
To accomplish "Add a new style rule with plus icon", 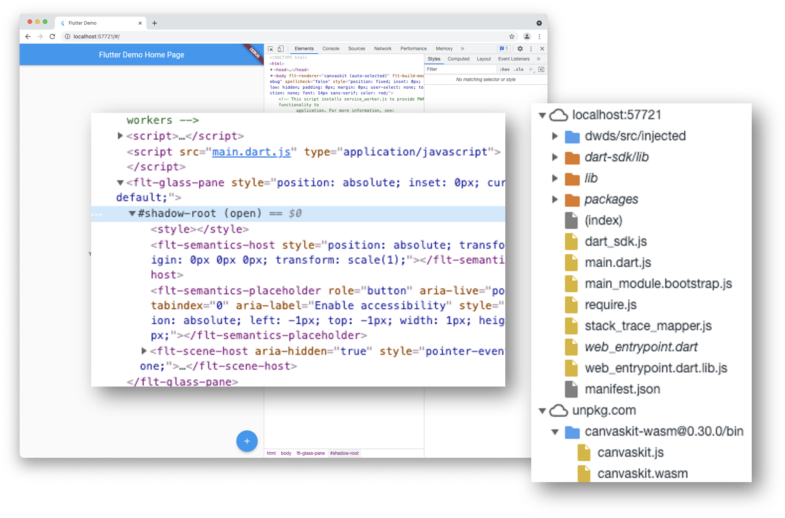I will click(x=531, y=70).
